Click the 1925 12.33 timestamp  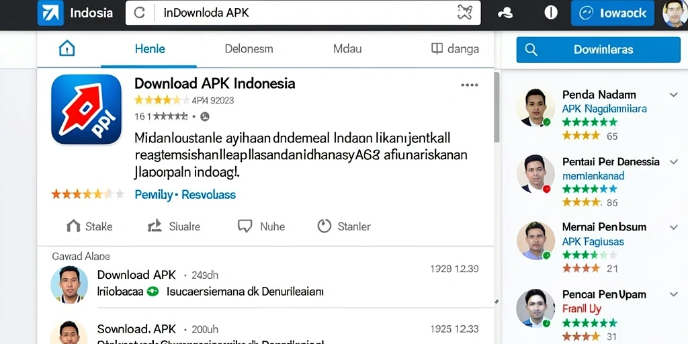pos(455,329)
